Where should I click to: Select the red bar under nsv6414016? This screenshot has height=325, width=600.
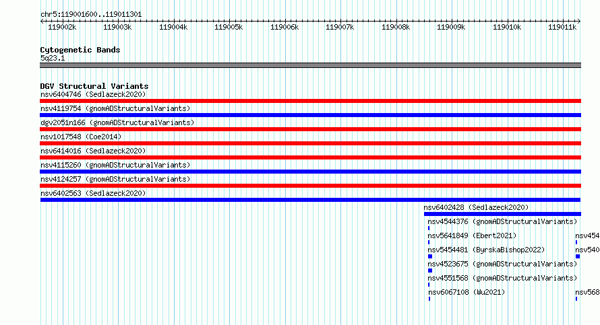point(310,157)
